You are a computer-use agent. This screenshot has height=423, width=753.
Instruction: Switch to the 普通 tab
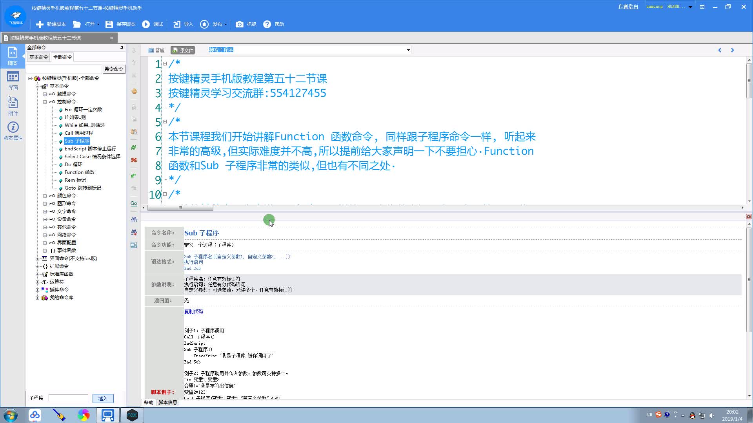[x=158, y=50]
